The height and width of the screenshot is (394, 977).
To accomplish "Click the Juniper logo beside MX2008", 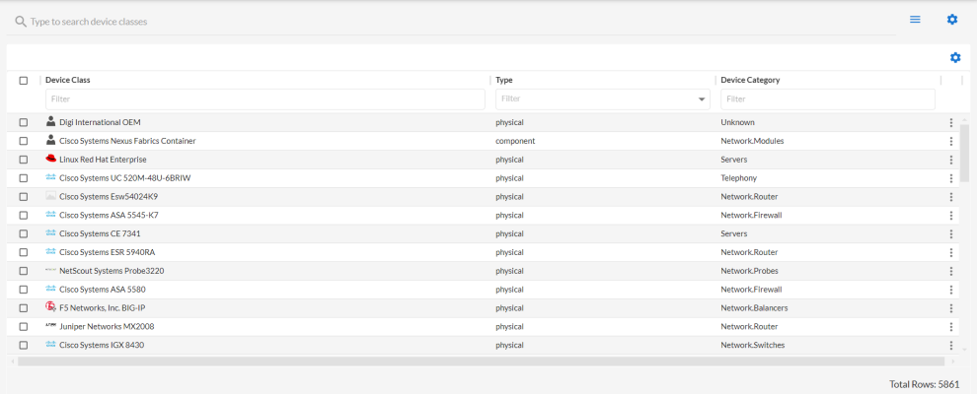I will coord(51,326).
